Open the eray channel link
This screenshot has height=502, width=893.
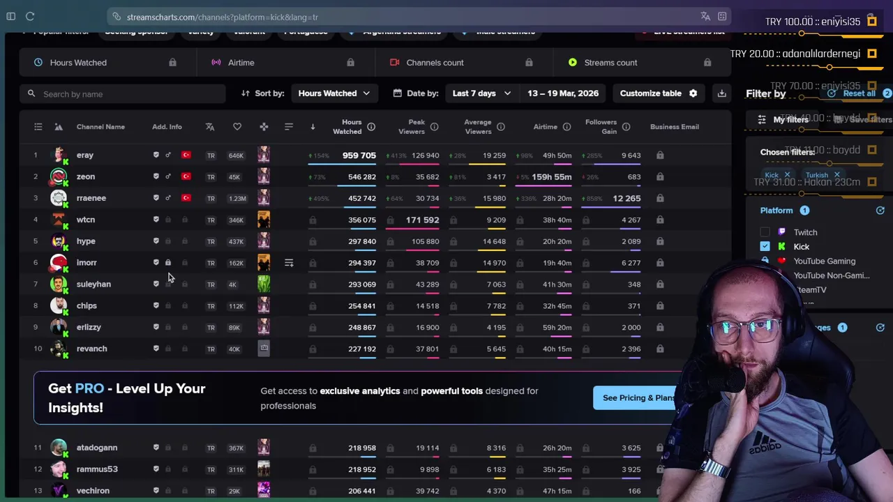(x=84, y=155)
